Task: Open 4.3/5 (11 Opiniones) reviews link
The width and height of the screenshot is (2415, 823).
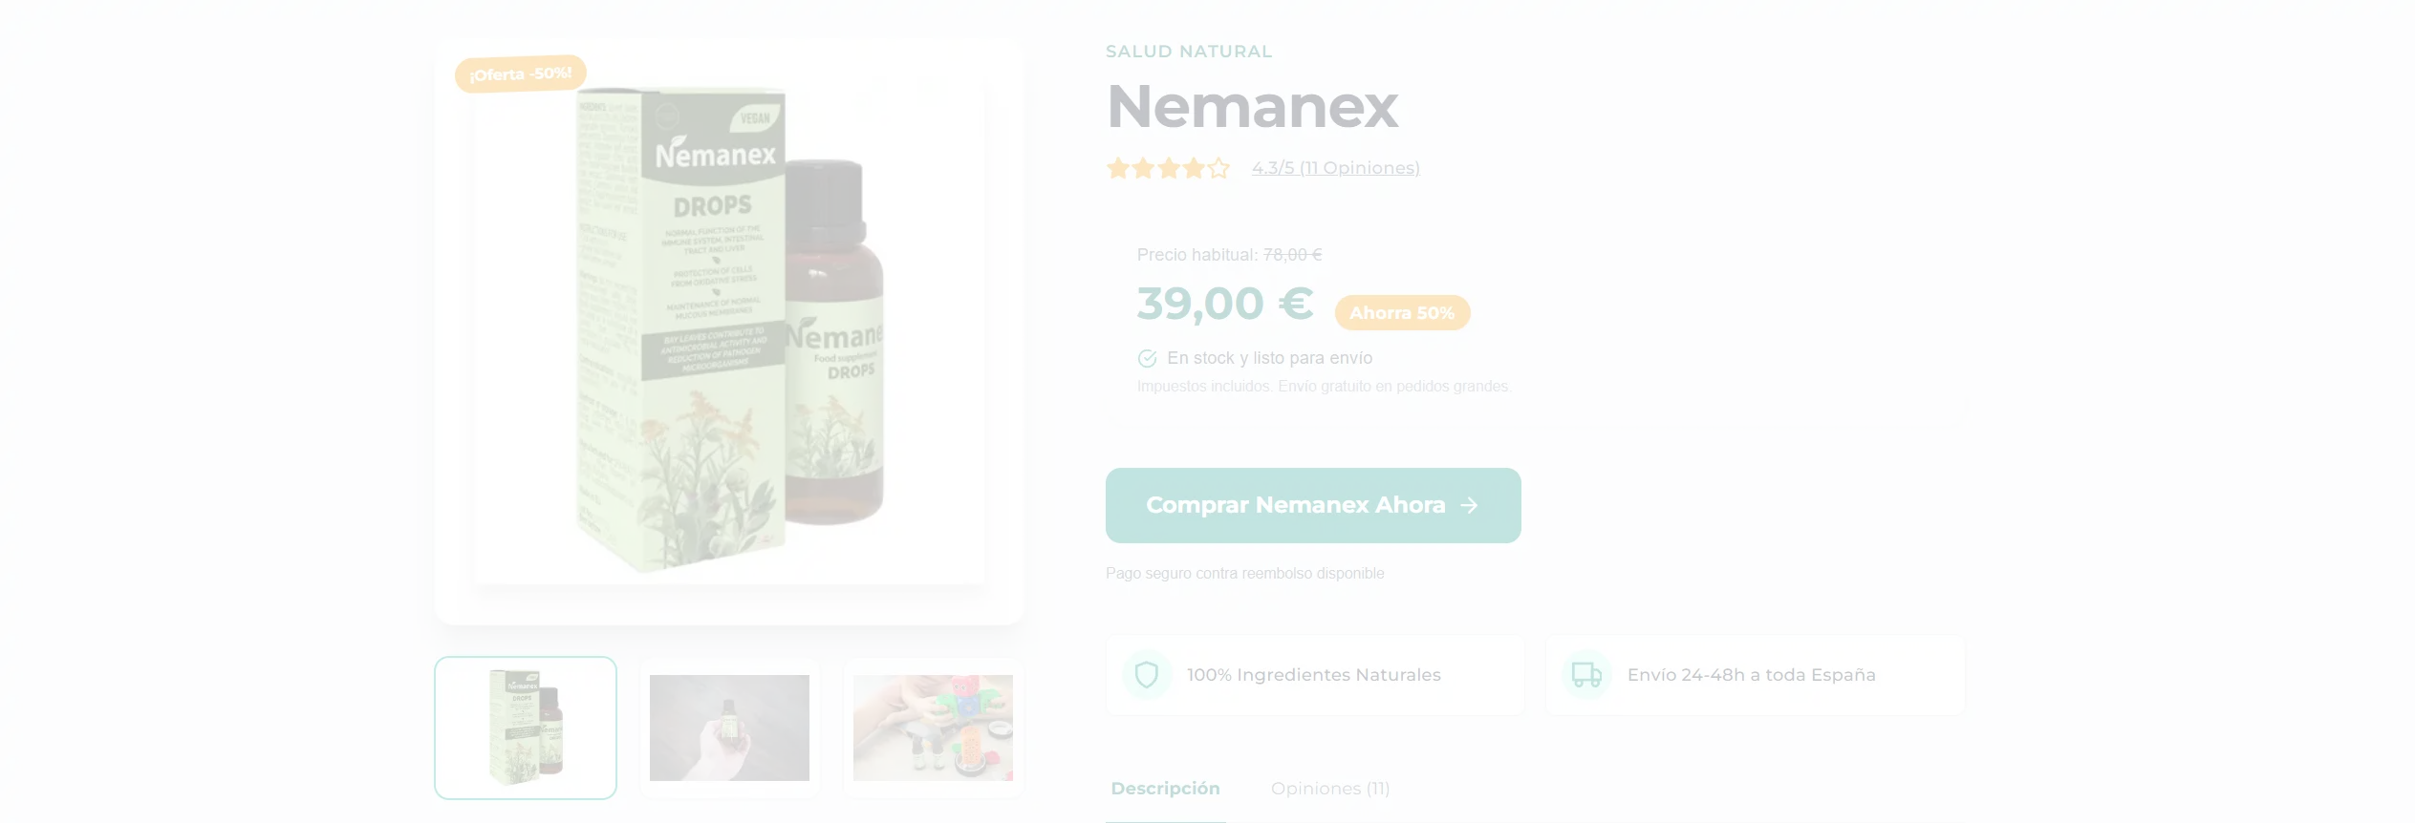Action: 1335,167
